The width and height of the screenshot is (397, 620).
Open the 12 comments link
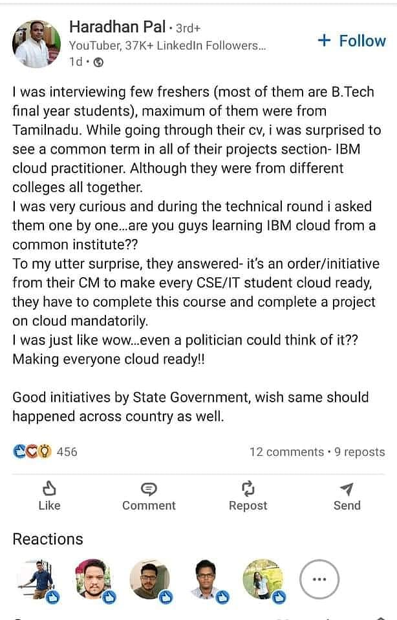(286, 451)
